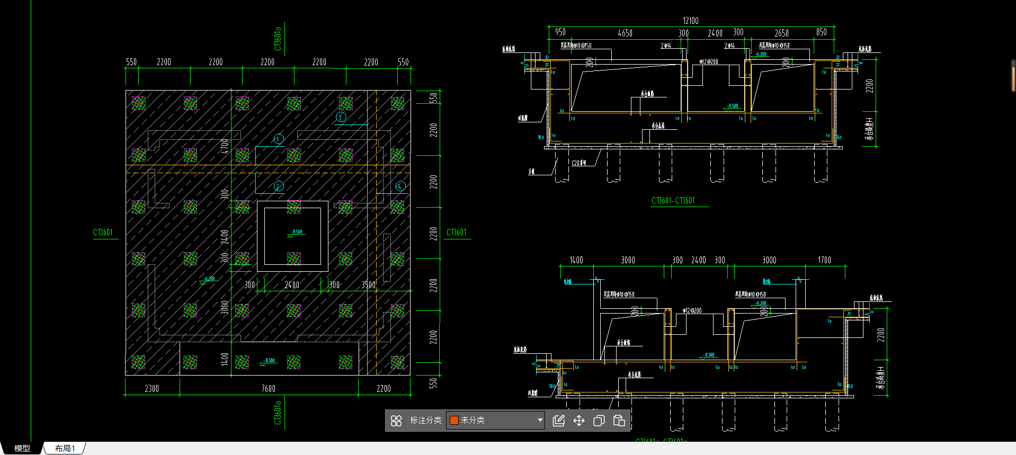The width and height of the screenshot is (1016, 455).
Task: Expand the 未分类 category dropdown
Action: click(x=540, y=421)
